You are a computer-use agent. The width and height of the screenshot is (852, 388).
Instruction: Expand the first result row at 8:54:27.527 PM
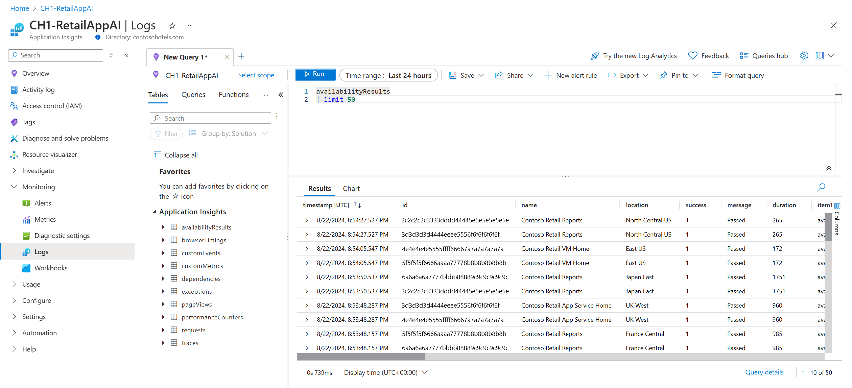tap(307, 220)
